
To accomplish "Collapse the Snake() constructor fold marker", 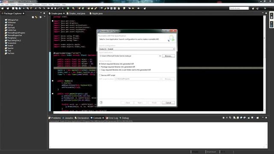I will (x=53, y=81).
